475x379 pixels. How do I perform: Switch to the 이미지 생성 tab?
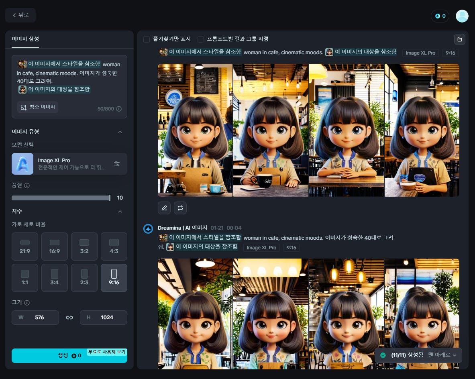click(25, 39)
